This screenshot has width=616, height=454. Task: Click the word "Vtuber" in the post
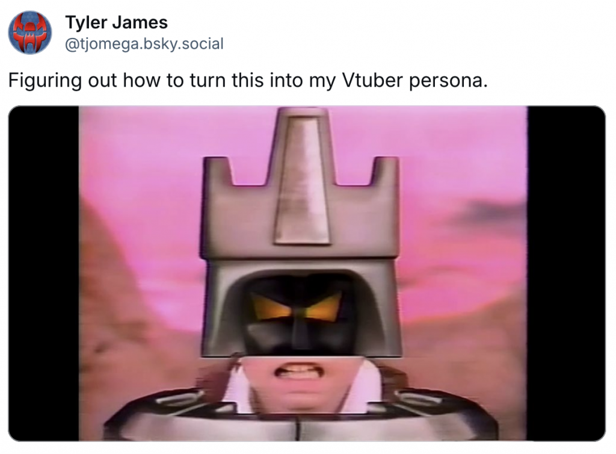pyautogui.click(x=372, y=80)
